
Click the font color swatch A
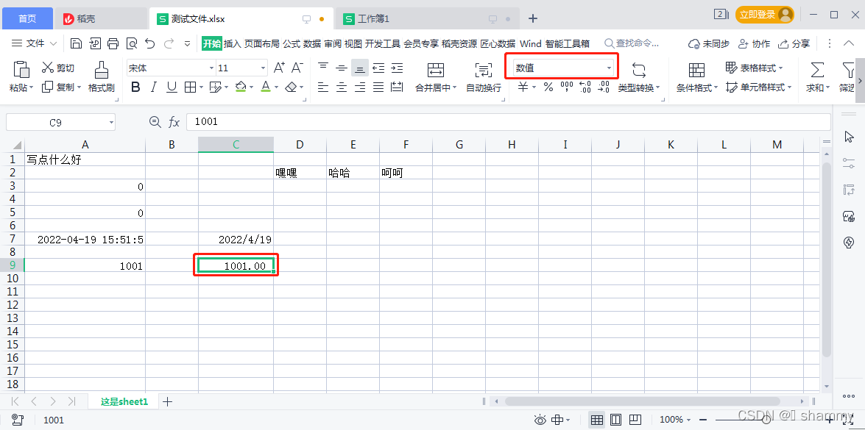pyautogui.click(x=266, y=87)
